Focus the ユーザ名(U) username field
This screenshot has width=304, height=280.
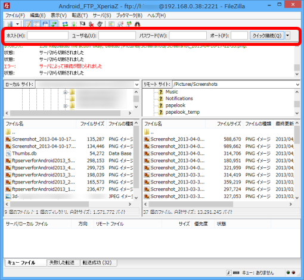click(x=117, y=36)
